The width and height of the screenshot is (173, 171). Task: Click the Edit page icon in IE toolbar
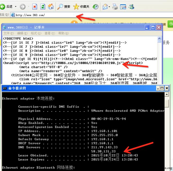123,7
